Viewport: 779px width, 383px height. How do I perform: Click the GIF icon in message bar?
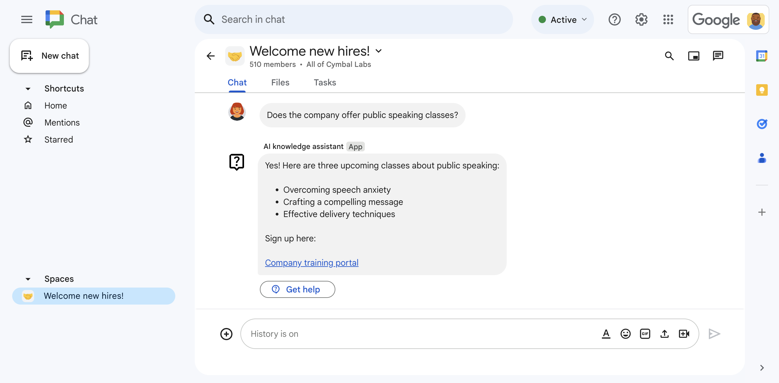[x=645, y=333]
